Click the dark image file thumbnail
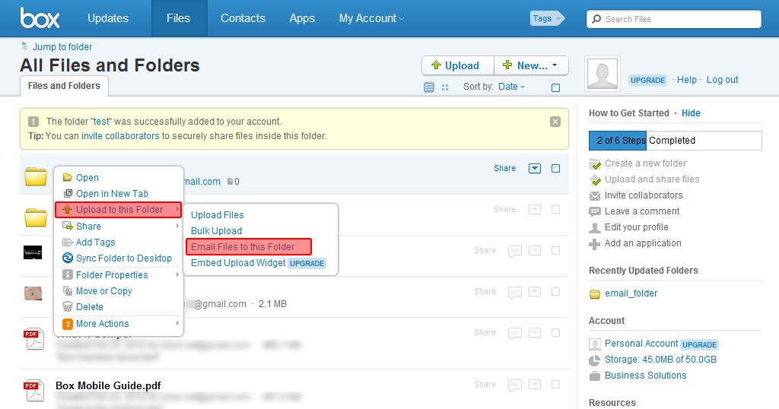779x409 pixels. click(x=33, y=252)
